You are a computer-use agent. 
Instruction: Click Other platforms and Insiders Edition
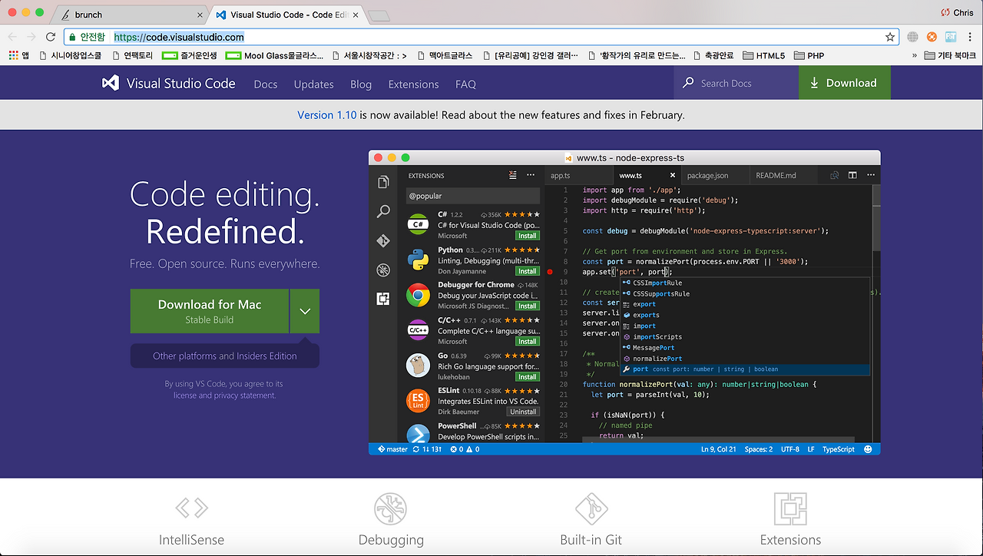coord(225,356)
